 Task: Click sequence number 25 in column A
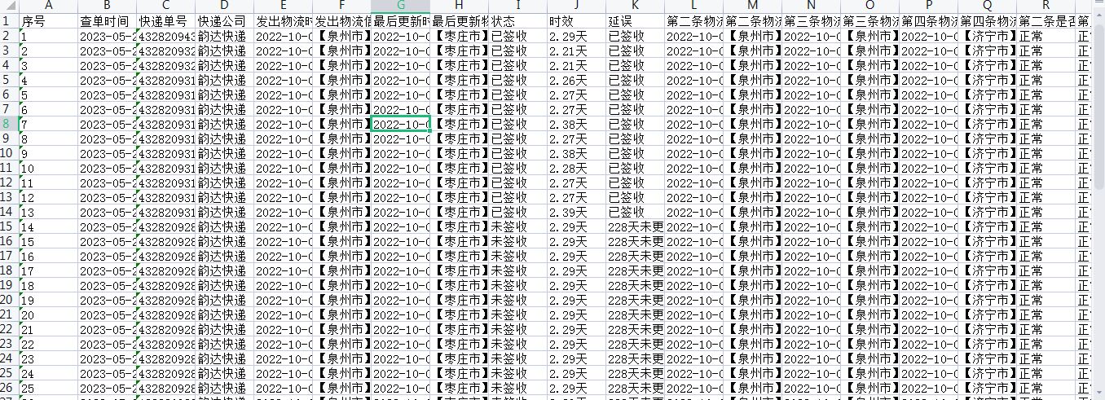pyautogui.click(x=49, y=388)
